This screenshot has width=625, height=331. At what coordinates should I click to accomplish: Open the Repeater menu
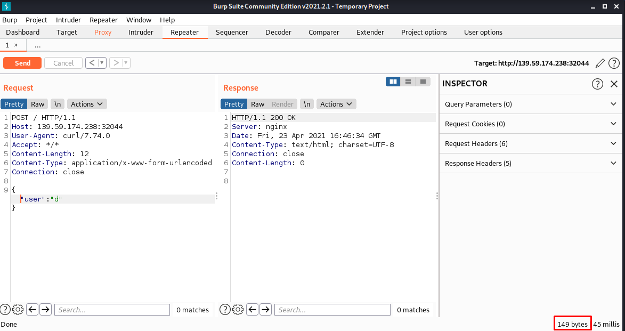click(x=104, y=20)
